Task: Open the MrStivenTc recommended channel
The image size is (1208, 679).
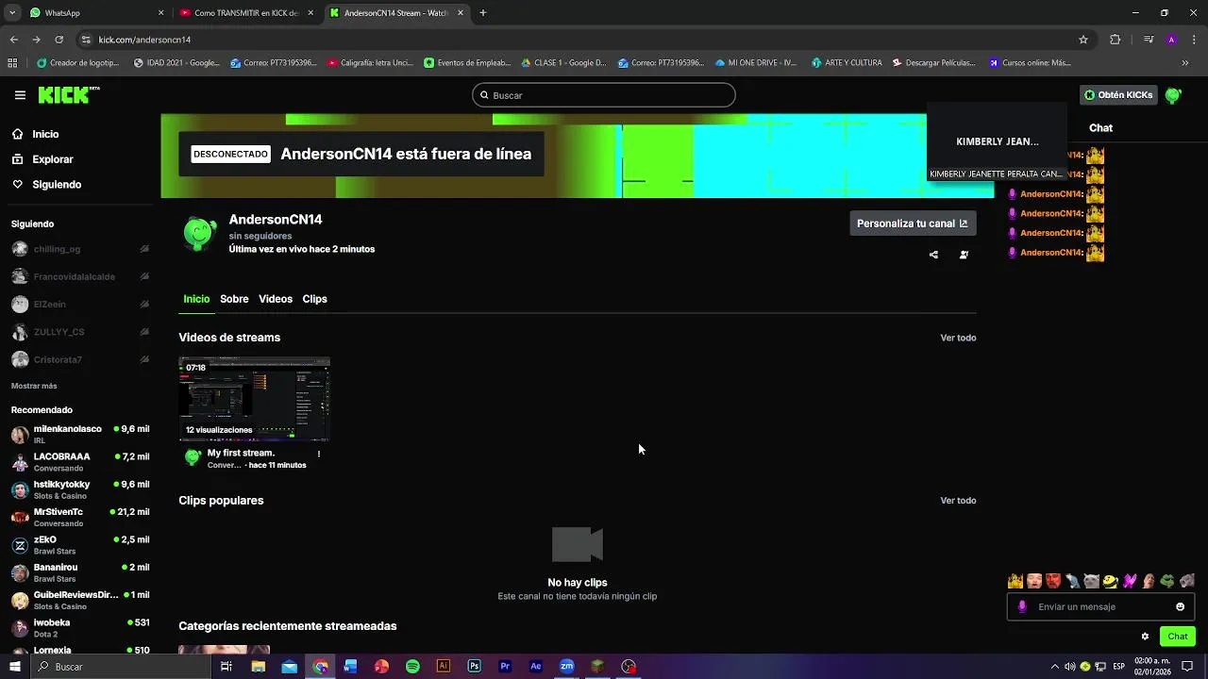Action: (x=80, y=517)
